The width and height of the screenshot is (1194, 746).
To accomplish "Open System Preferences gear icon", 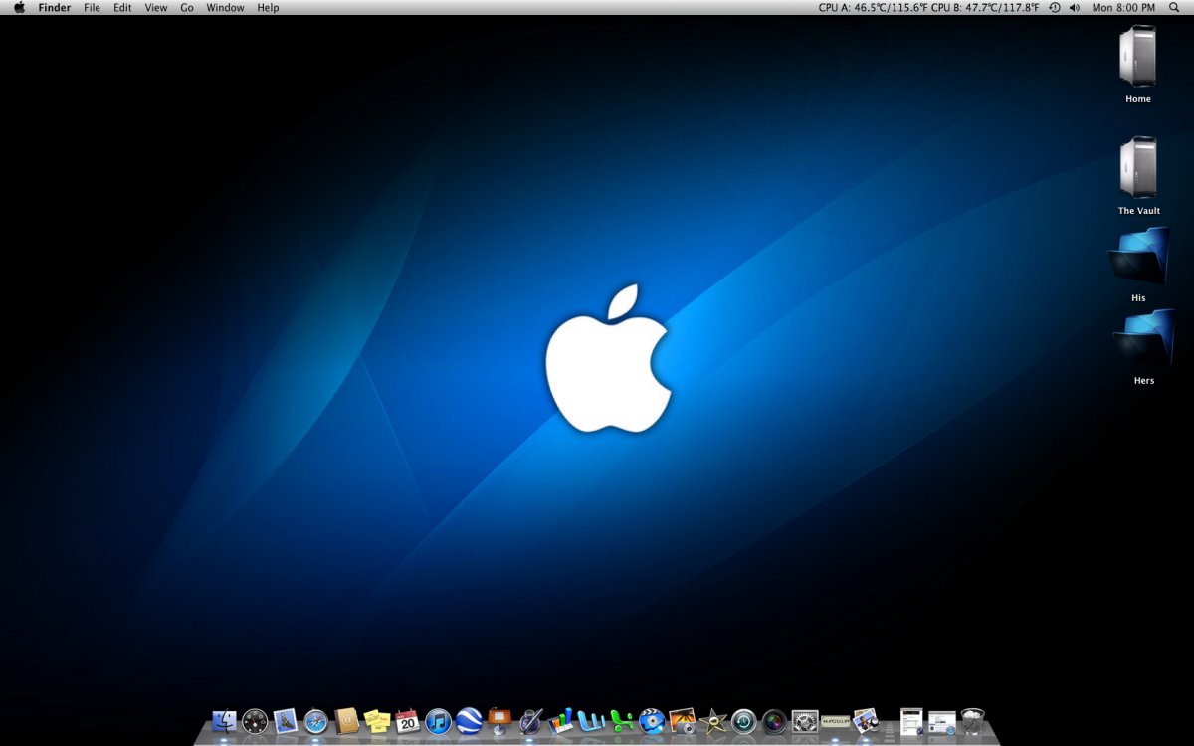I will coord(805,721).
